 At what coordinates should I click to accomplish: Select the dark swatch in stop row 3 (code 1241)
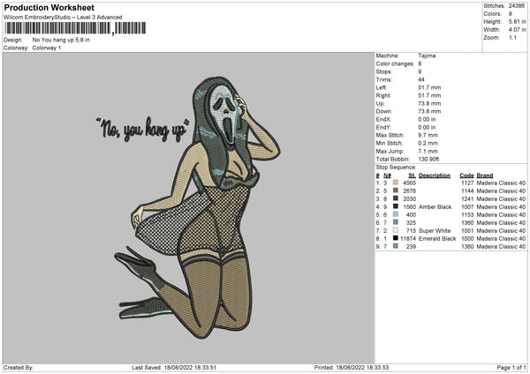pyautogui.click(x=396, y=198)
